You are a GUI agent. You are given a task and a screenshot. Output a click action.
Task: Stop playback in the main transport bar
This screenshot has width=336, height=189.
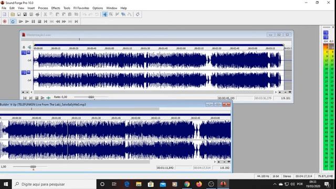pos(39,22)
